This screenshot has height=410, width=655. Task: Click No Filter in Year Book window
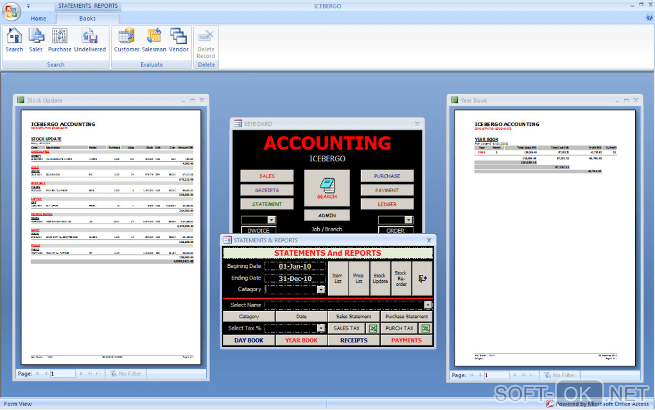click(x=560, y=375)
